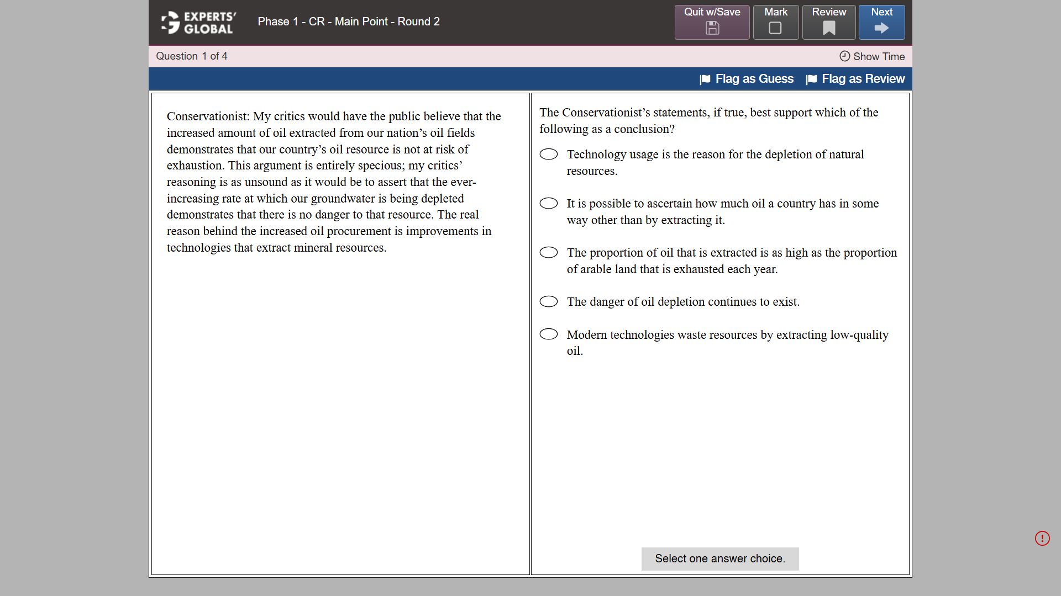The width and height of the screenshot is (1061, 596).
Task: Choose the answer stating oil depletion danger exists
Action: (549, 301)
